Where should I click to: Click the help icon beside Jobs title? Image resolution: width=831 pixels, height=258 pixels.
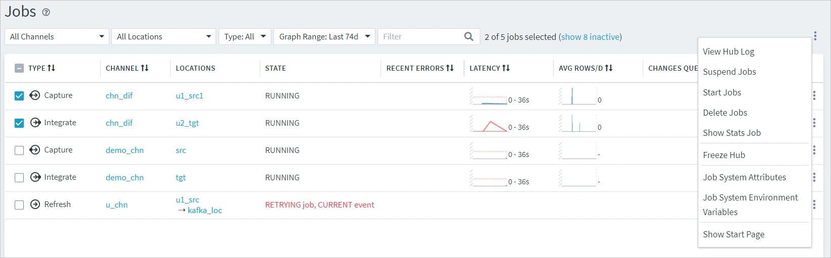tap(46, 13)
